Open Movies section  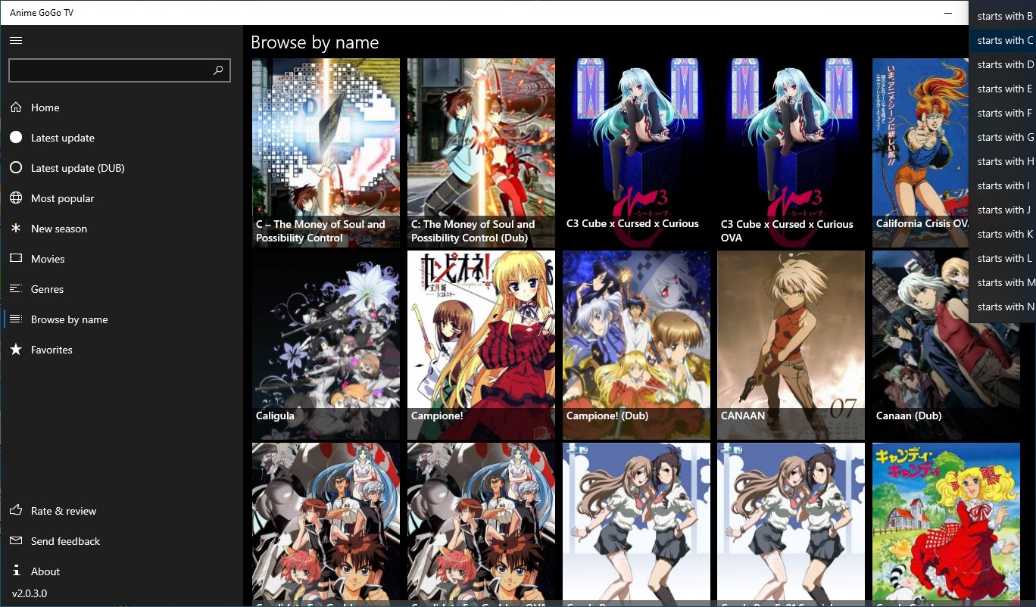pyautogui.click(x=48, y=259)
